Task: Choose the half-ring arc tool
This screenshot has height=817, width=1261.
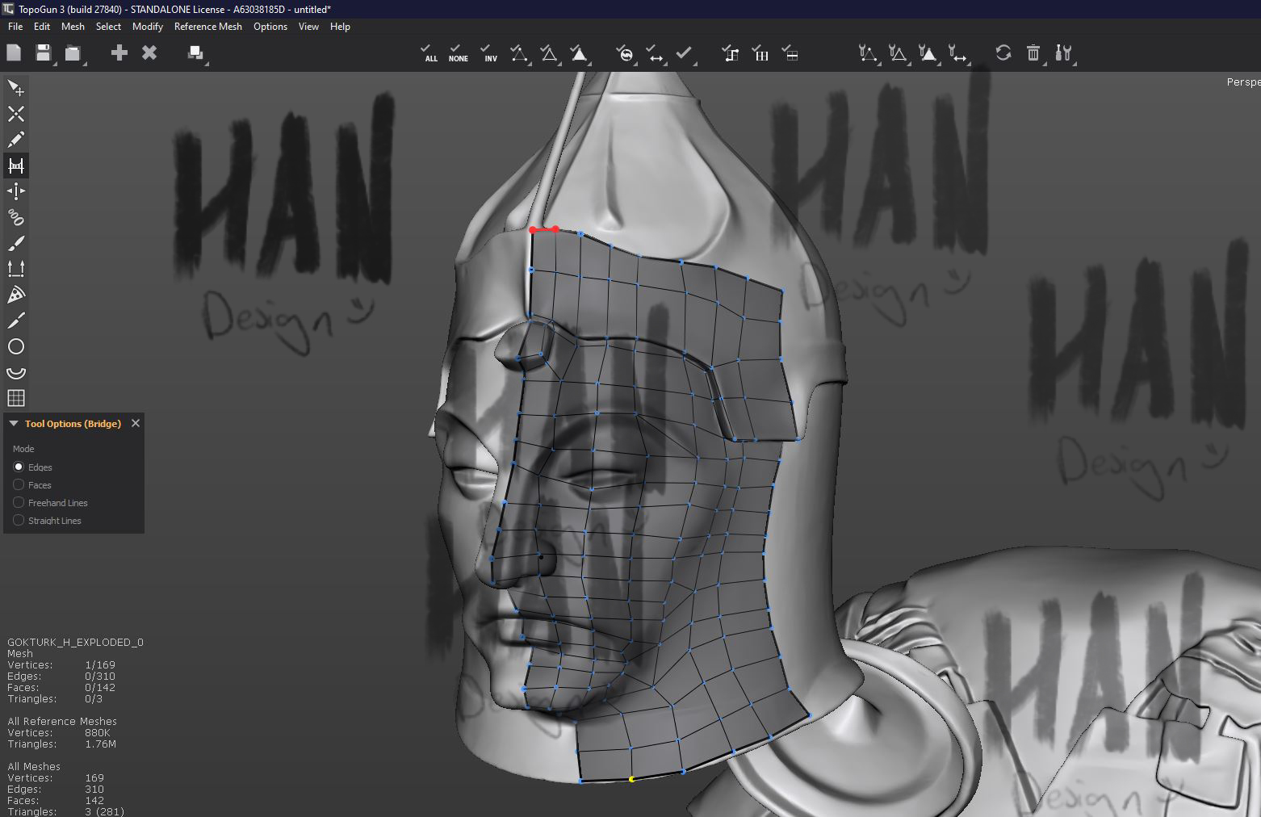Action: pos(15,372)
